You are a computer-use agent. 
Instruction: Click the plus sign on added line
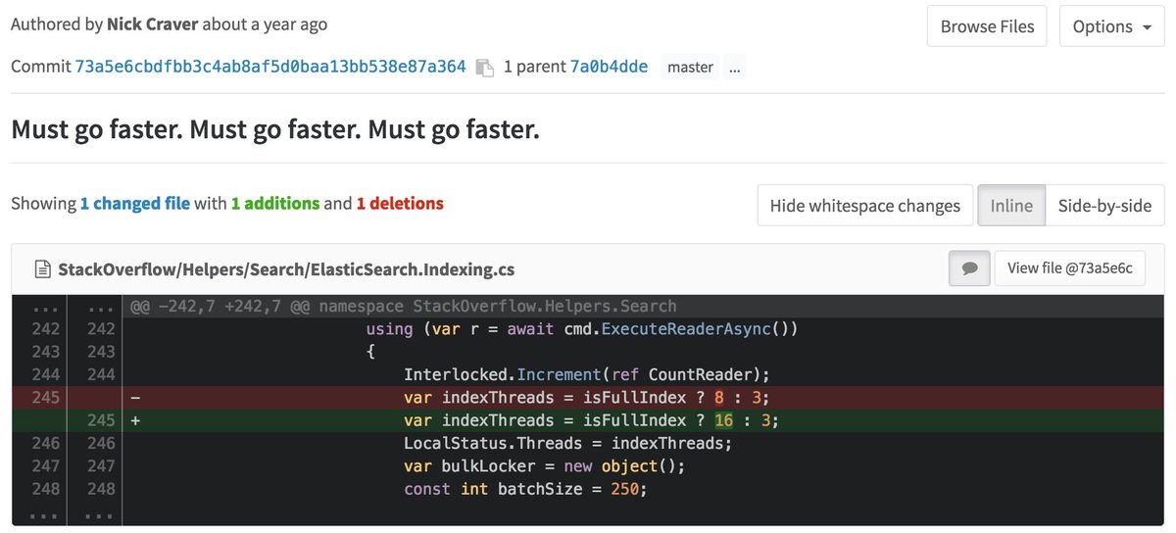135,420
